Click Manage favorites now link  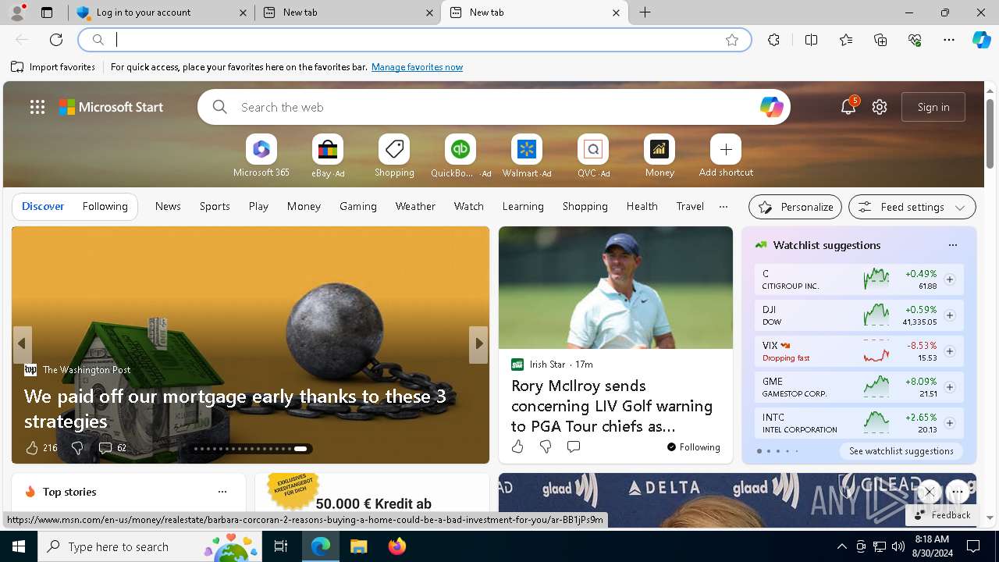(x=417, y=67)
